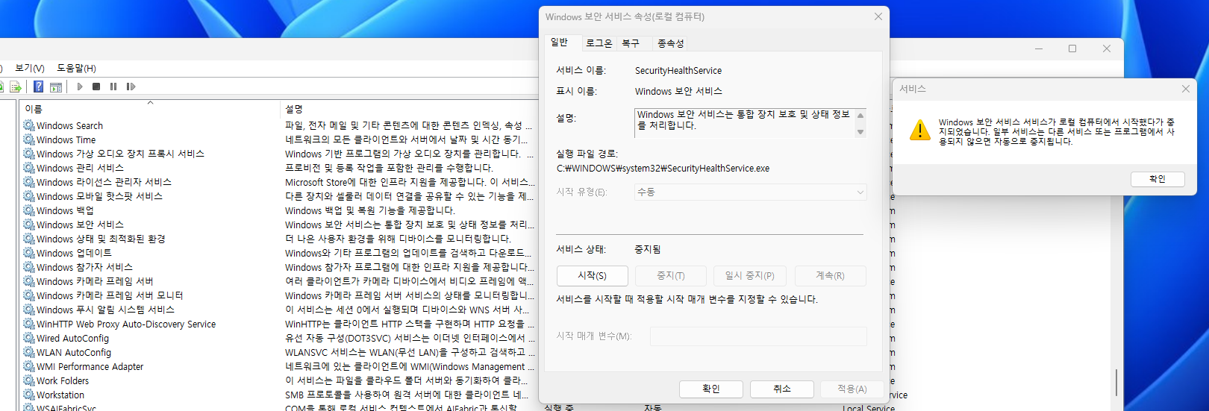Click the gear icon beside Wired AutoConfig
The image size is (1209, 411).
click(29, 338)
